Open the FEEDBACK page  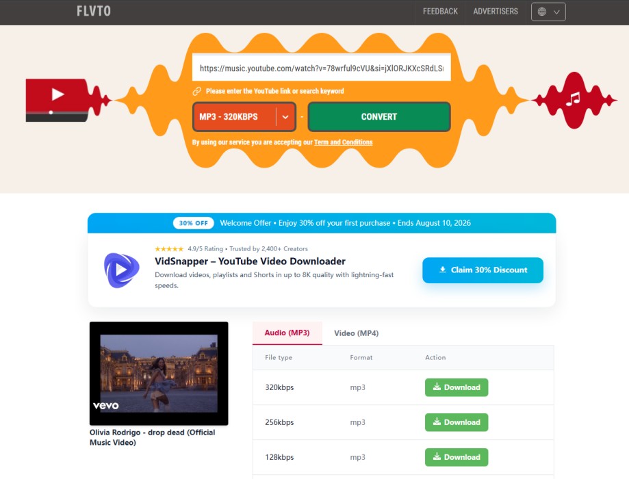440,11
